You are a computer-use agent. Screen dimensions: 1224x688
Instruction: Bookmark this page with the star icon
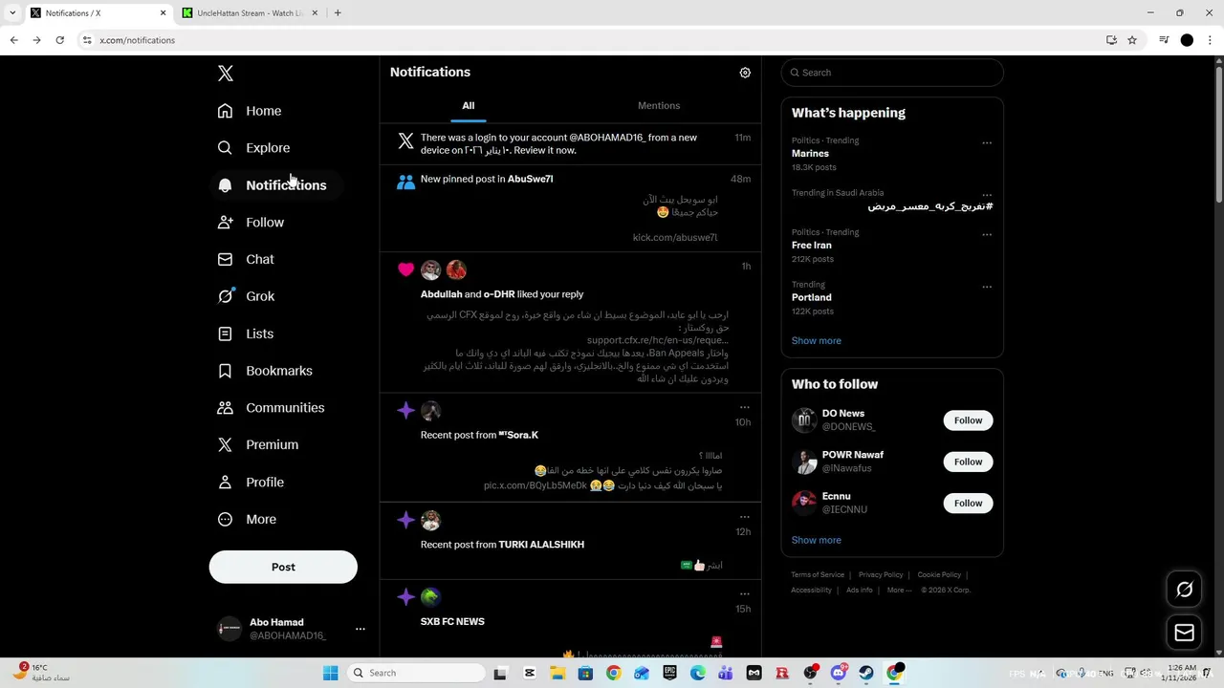click(1132, 40)
